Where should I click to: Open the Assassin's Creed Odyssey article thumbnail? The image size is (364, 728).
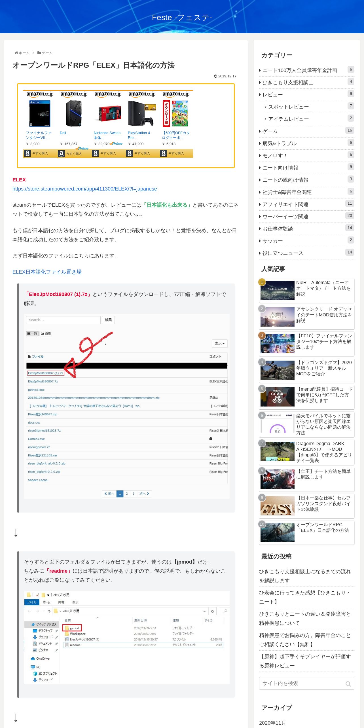click(x=278, y=317)
